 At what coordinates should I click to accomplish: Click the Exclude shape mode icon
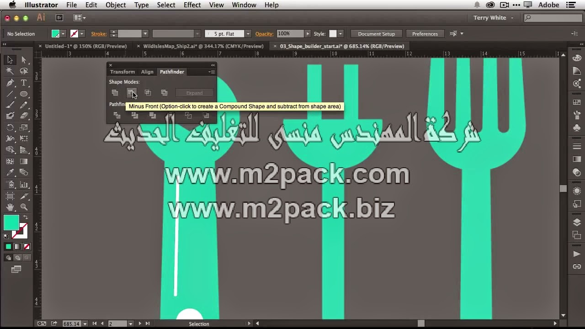[164, 93]
